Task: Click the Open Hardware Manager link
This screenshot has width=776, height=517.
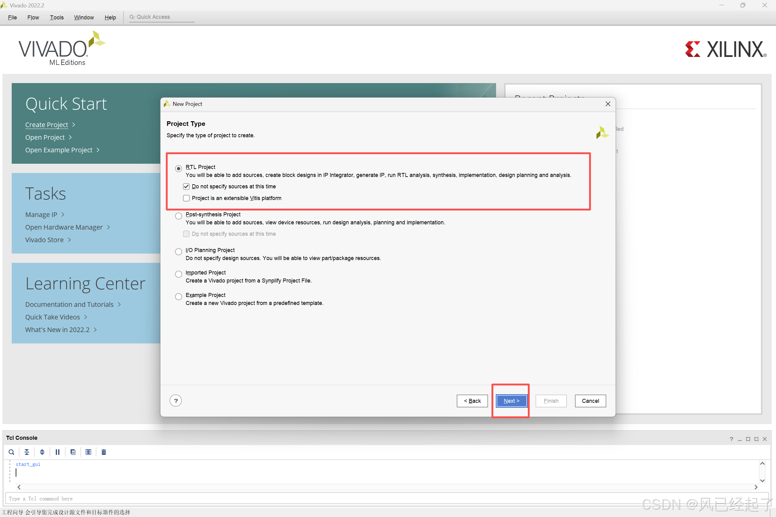Action: tap(64, 227)
